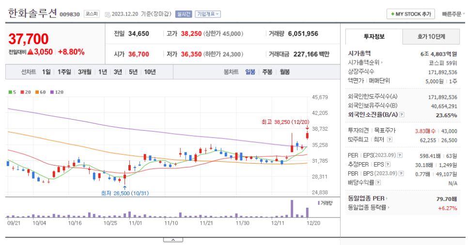Click the 상장주식수 value 171,892,536

pyautogui.click(x=443, y=72)
